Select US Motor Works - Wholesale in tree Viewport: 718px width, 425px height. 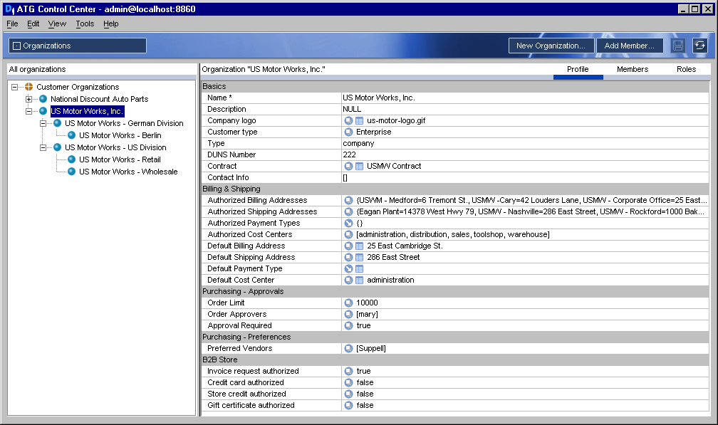tap(128, 172)
